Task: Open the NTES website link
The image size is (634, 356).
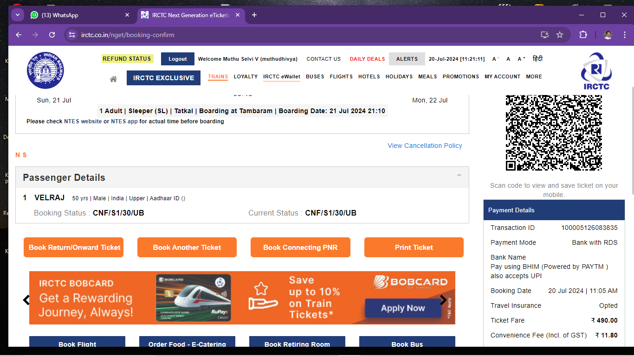Action: tap(83, 121)
